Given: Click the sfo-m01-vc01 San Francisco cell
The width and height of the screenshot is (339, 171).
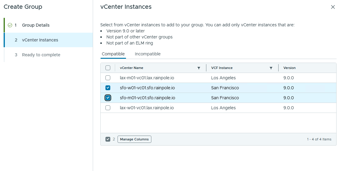Looking at the screenshot, I should pyautogui.click(x=225, y=98).
